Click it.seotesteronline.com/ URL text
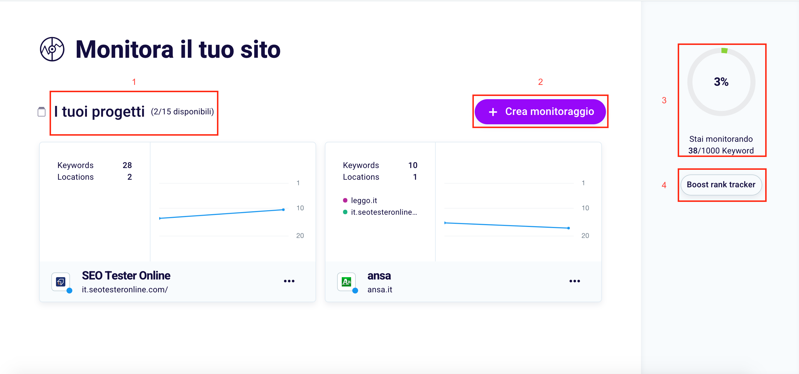Viewport: 799px width, 374px height. pyautogui.click(x=125, y=290)
